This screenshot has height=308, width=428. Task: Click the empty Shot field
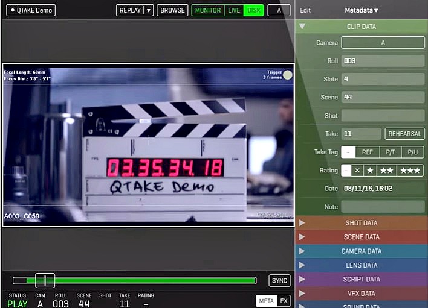[383, 115]
